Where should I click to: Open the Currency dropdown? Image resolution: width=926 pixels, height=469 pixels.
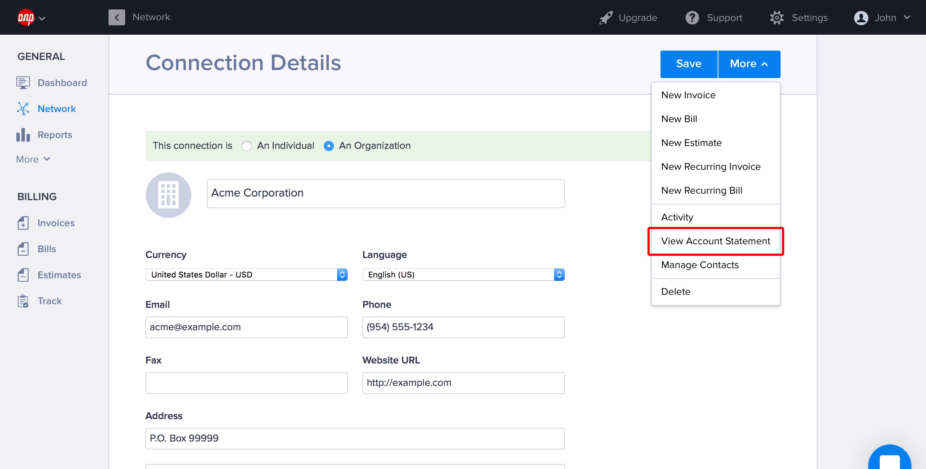[x=246, y=275]
